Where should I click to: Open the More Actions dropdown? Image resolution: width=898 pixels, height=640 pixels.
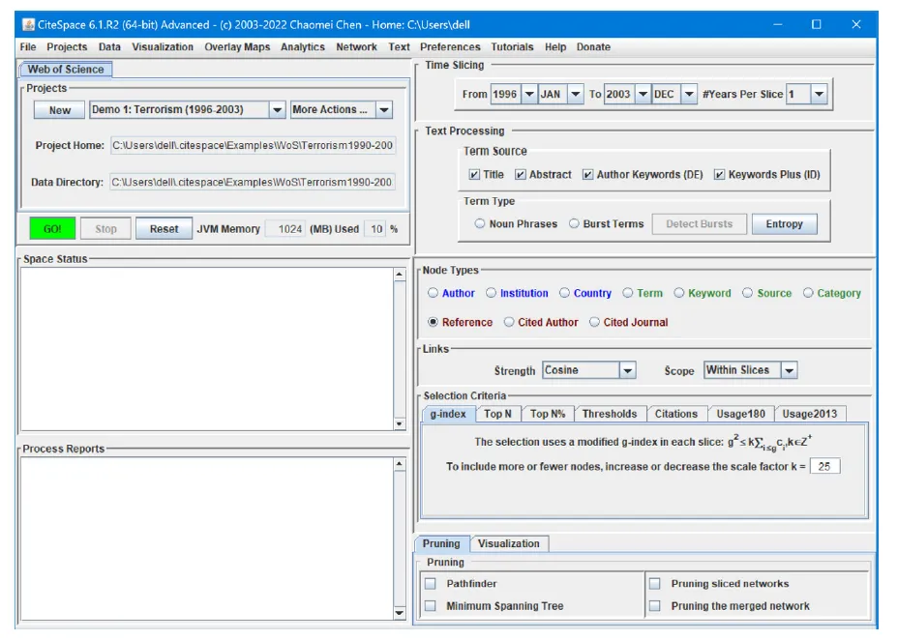384,110
